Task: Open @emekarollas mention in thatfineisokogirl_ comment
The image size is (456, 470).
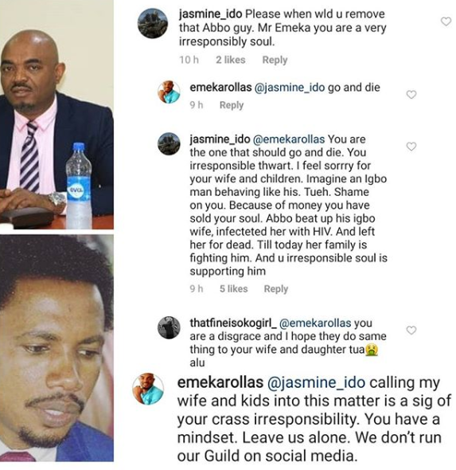Action: click(315, 323)
